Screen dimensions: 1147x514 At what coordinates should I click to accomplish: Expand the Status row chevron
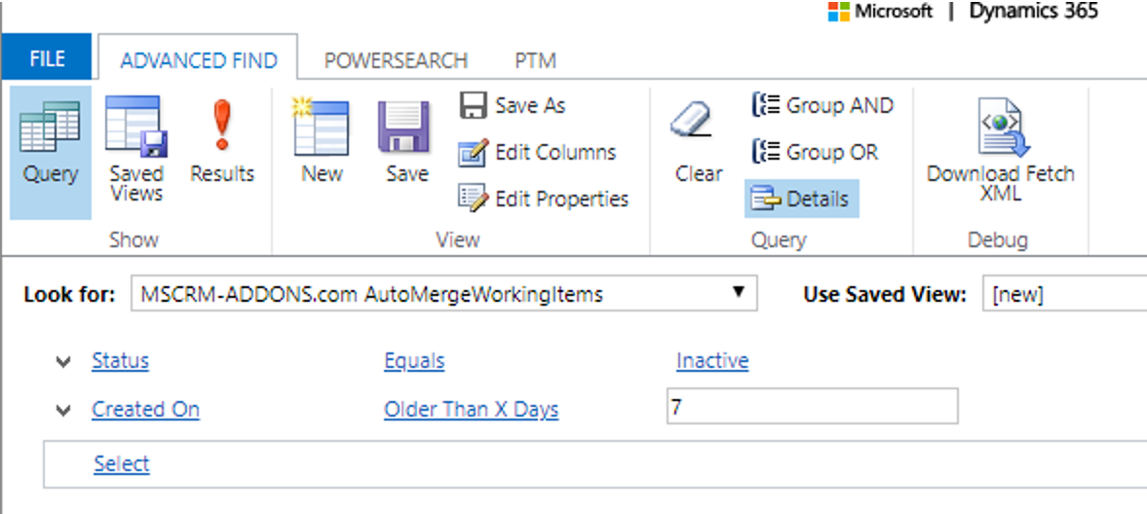tap(63, 362)
